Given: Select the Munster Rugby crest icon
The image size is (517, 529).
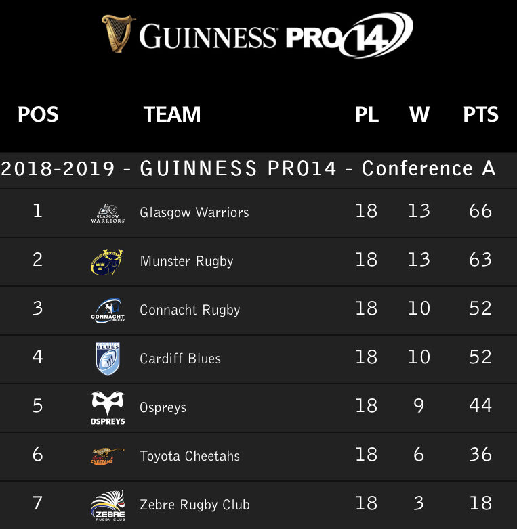Looking at the screenshot, I should pos(107,262).
